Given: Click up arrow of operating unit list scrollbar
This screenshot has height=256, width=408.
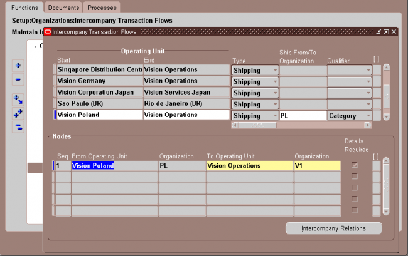Looking at the screenshot, I should [x=387, y=68].
